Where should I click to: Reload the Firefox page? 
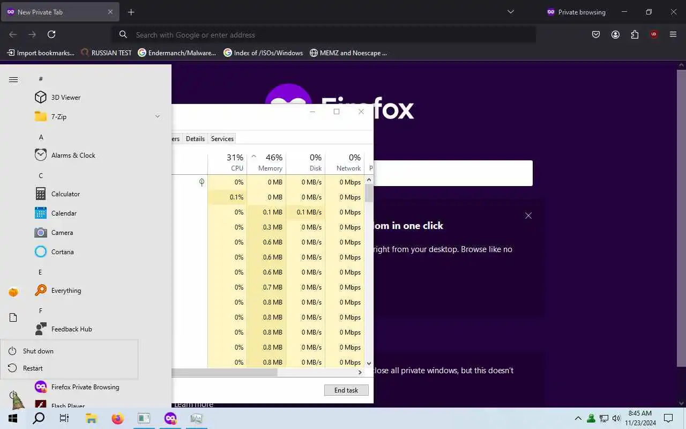point(51,34)
